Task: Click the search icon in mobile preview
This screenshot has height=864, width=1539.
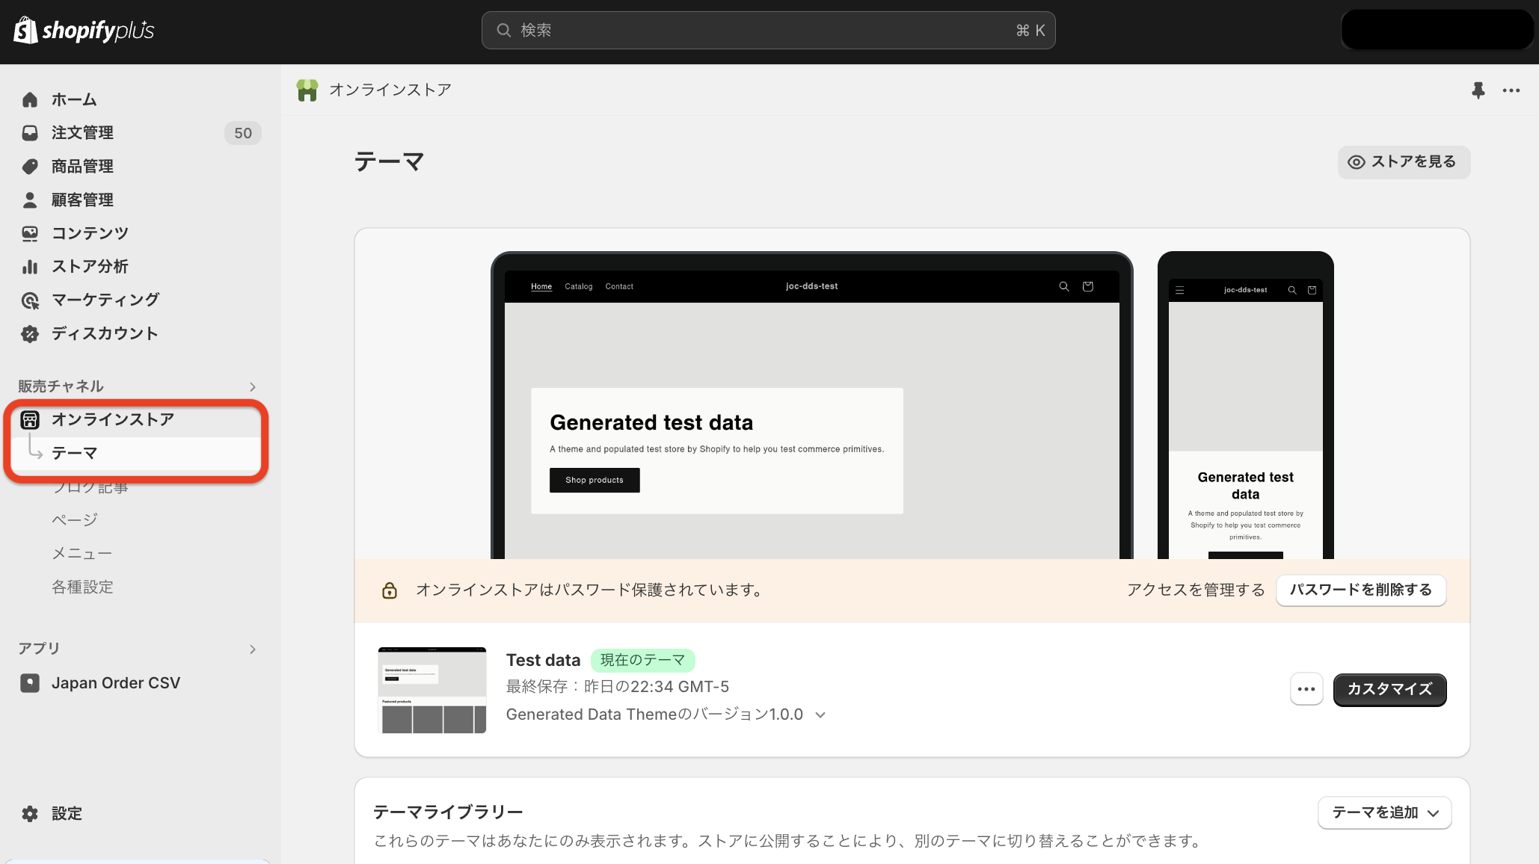Action: (1292, 290)
